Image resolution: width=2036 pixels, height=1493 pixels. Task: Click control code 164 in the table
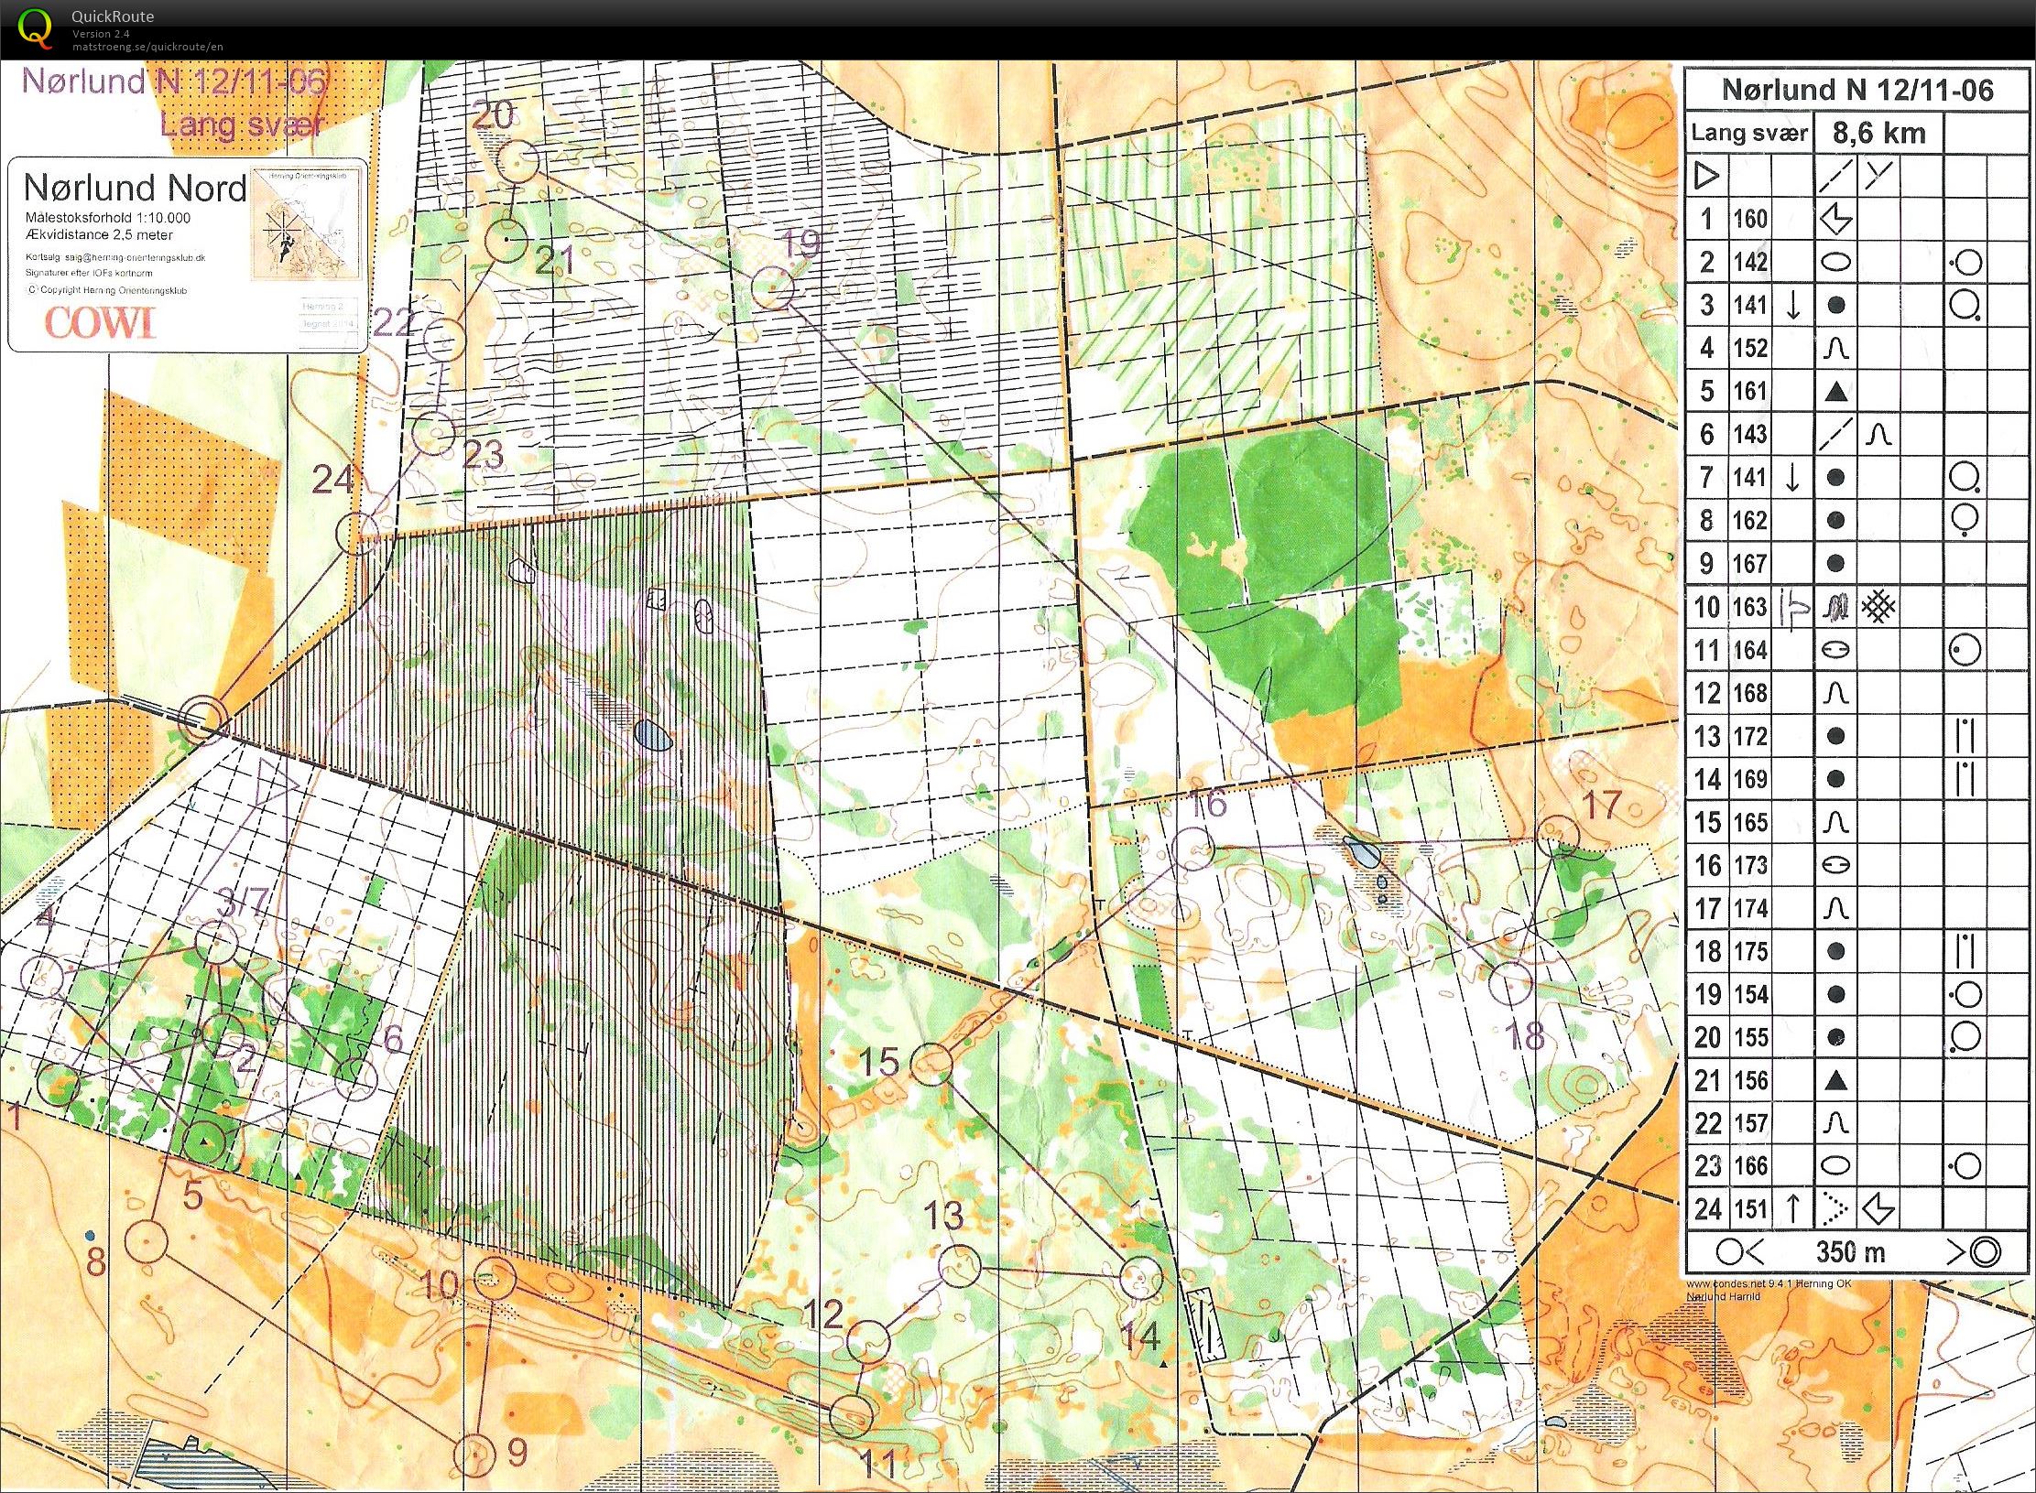coord(1750,650)
